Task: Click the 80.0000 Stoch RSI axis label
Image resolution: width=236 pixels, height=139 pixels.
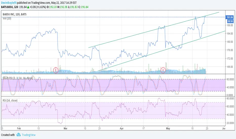Action: click(x=230, y=79)
